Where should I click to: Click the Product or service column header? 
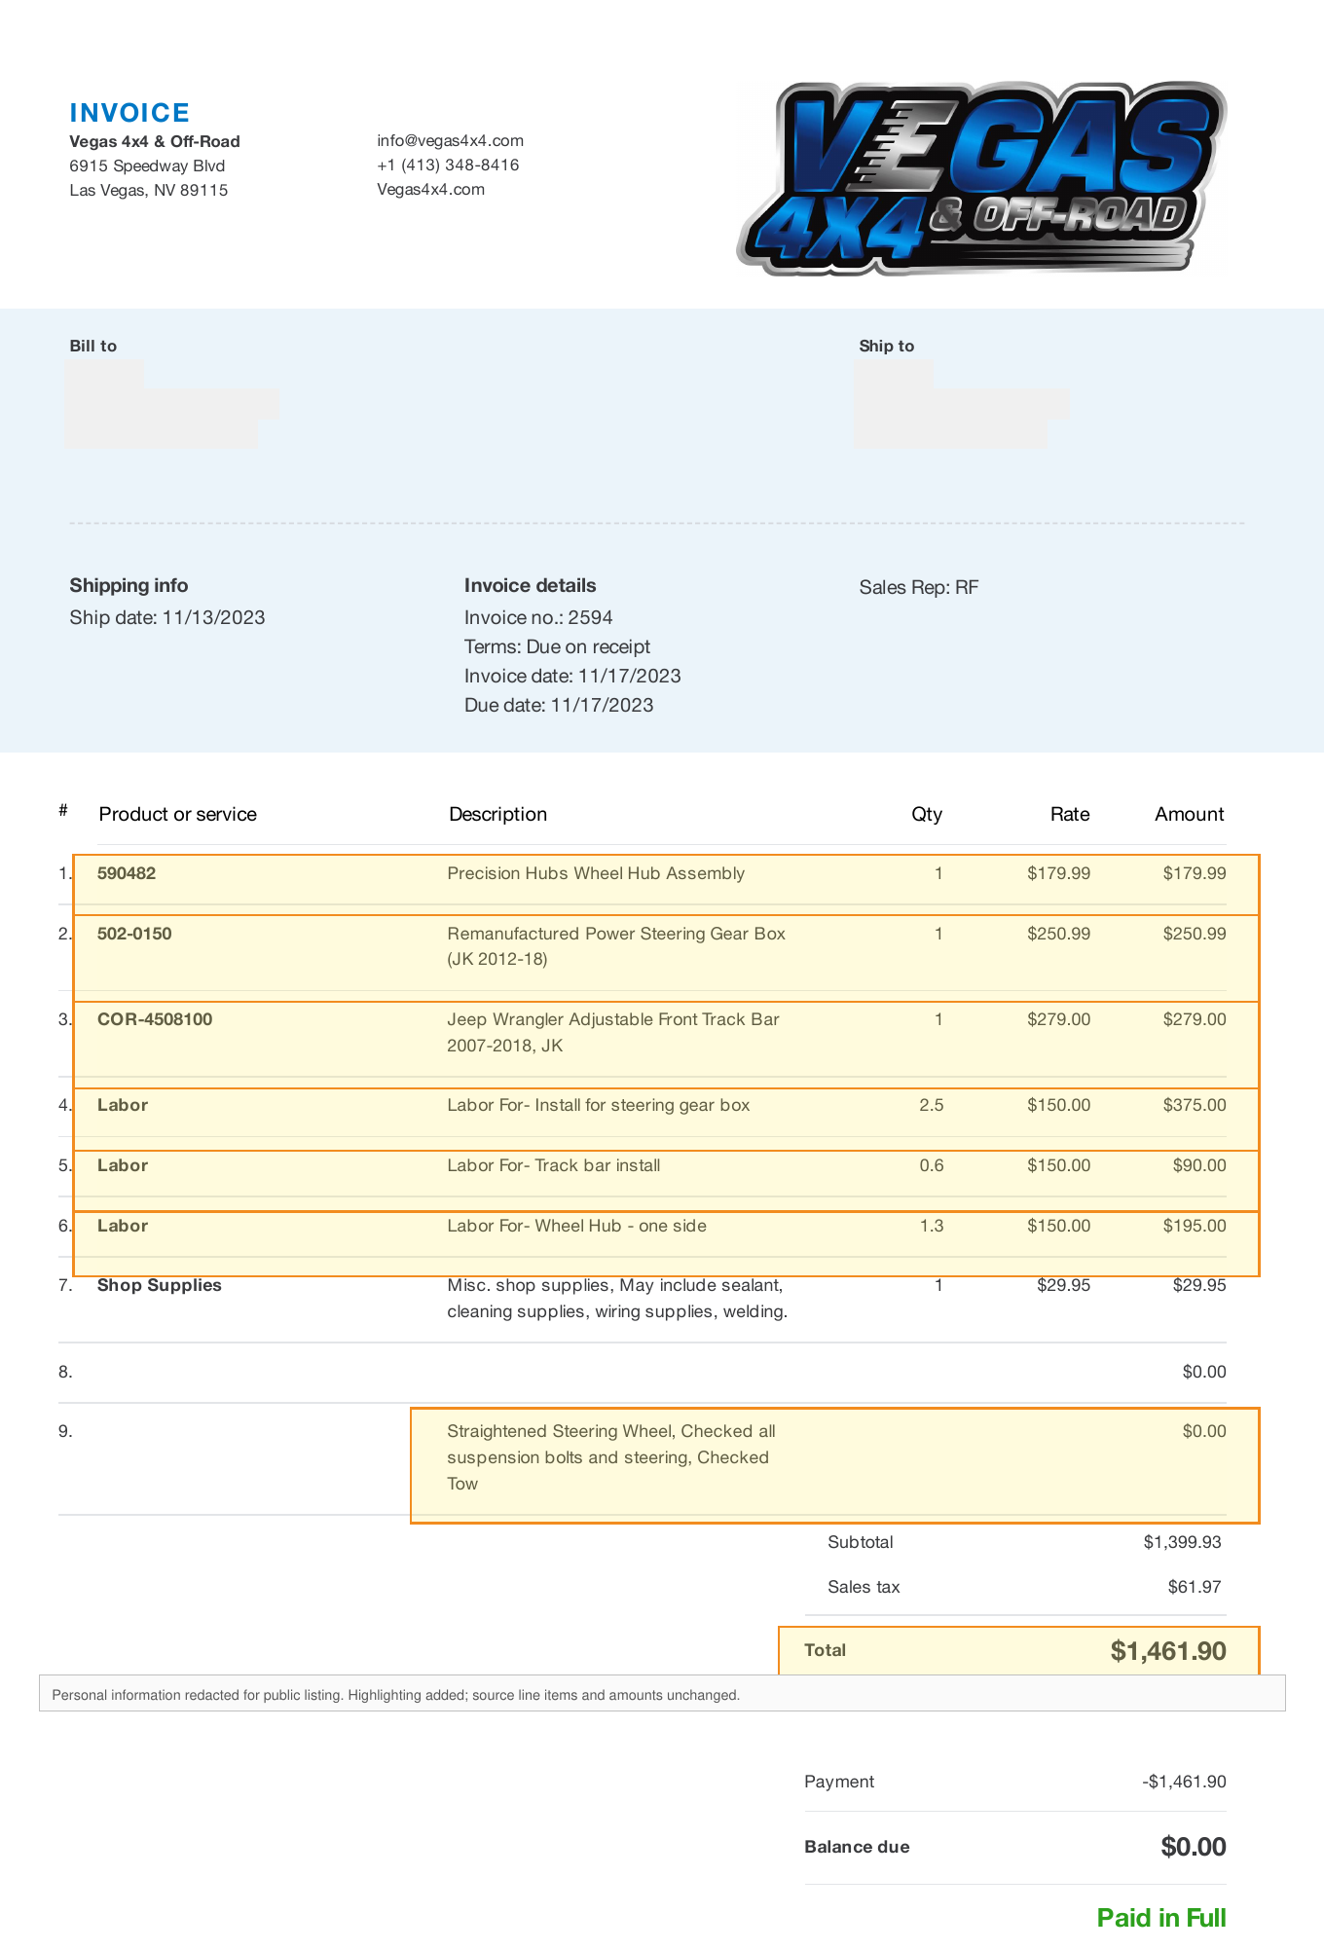(x=178, y=814)
